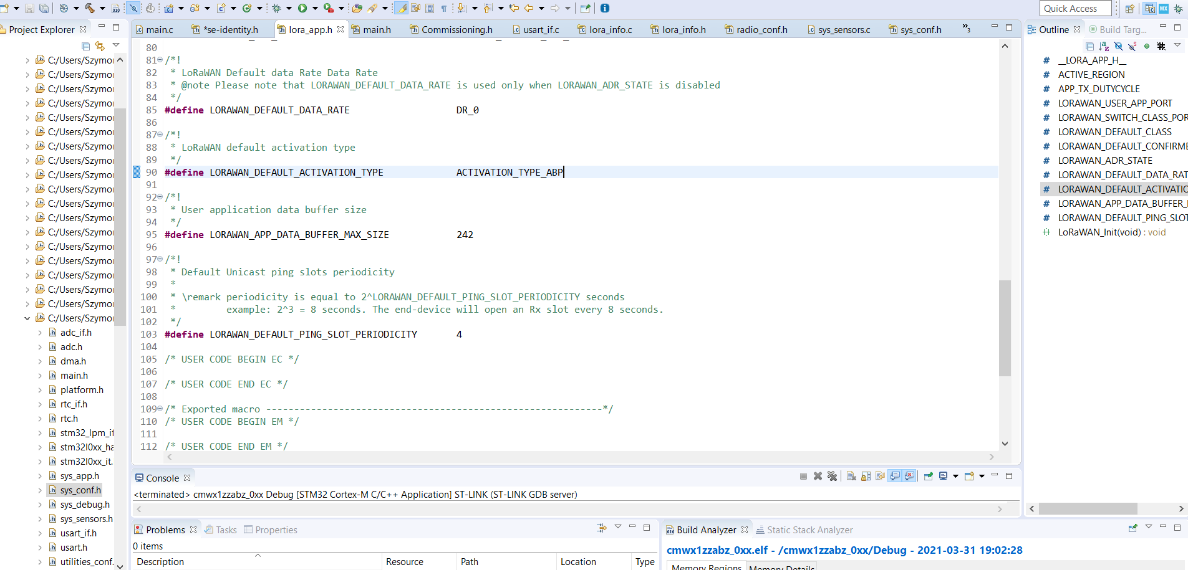Viewport: 1188px width, 570px height.
Task: Open platform.h in Project Explorer
Action: coord(82,390)
